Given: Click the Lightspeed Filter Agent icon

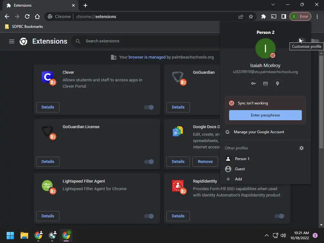Looking at the screenshot, I should pyautogui.click(x=47, y=185).
